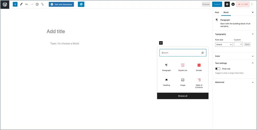This screenshot has width=257, height=130.
Task: Open the Font size dropdown
Action: pos(224,44)
